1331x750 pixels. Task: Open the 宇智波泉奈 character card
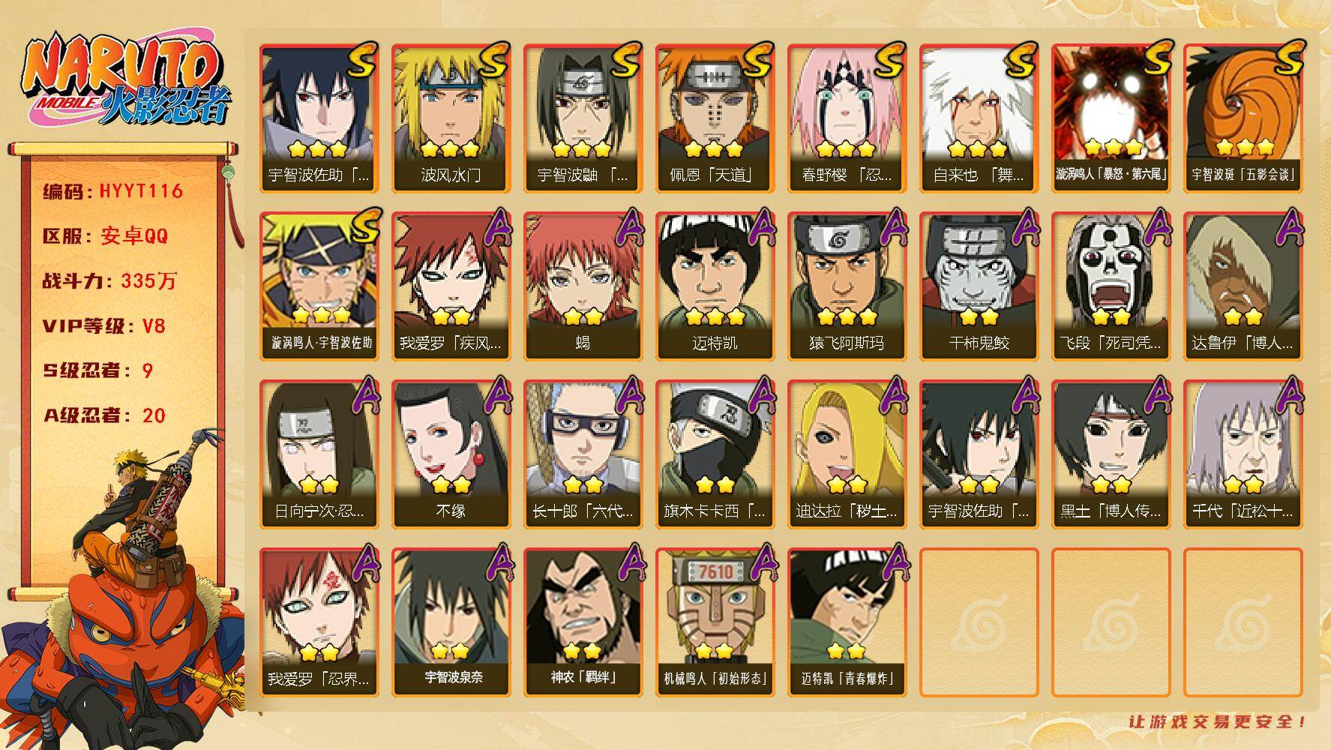[x=451, y=622]
